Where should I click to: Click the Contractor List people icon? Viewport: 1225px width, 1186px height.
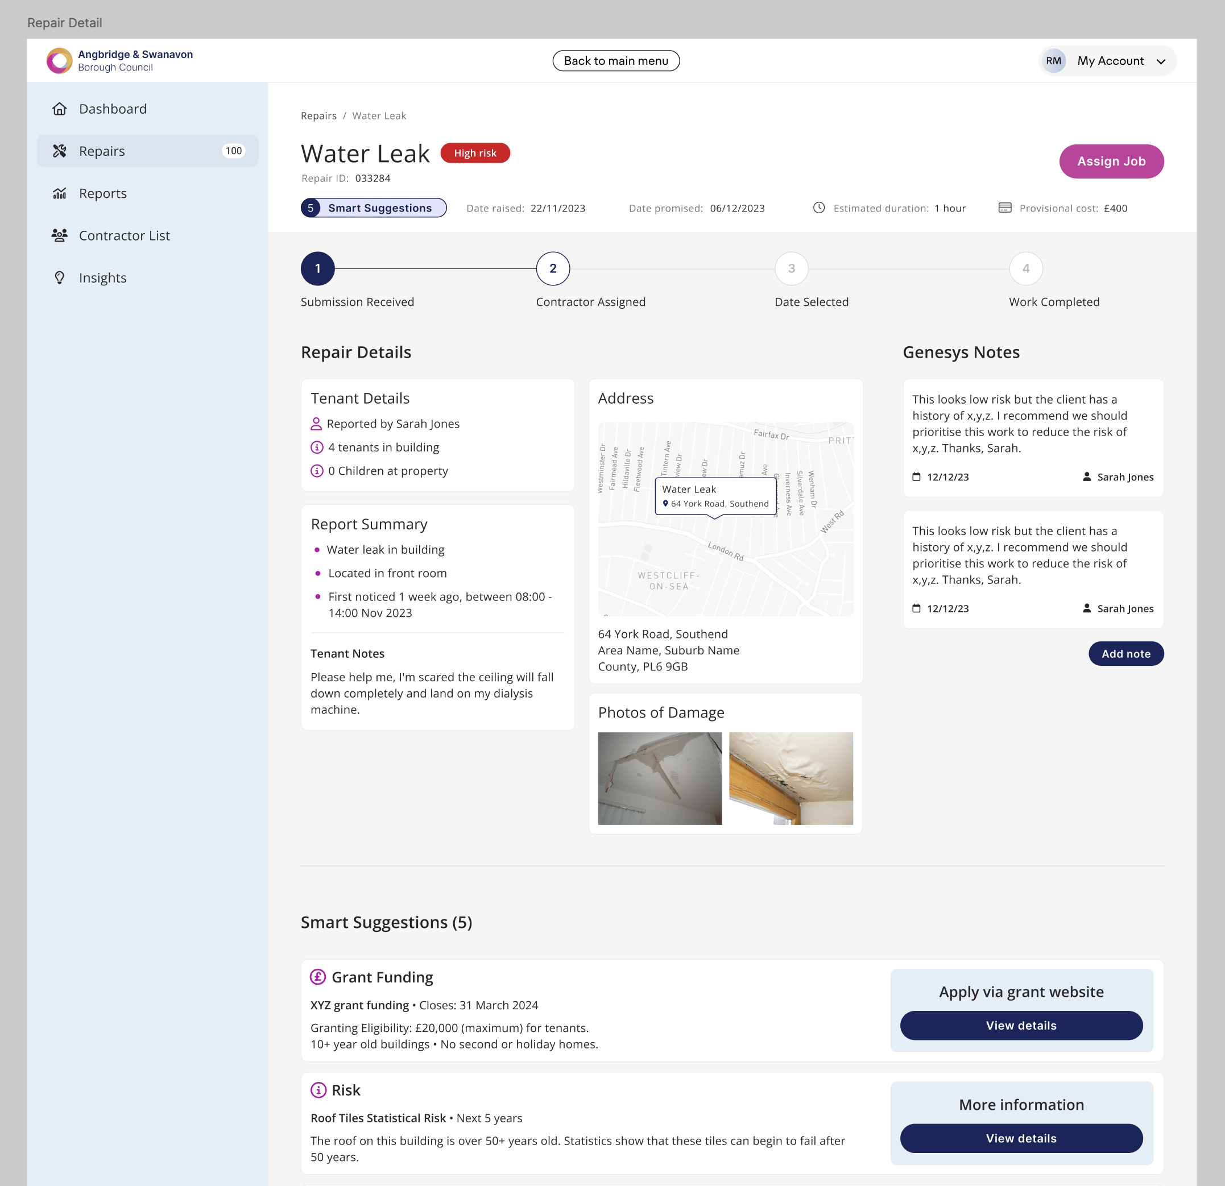[x=59, y=235]
